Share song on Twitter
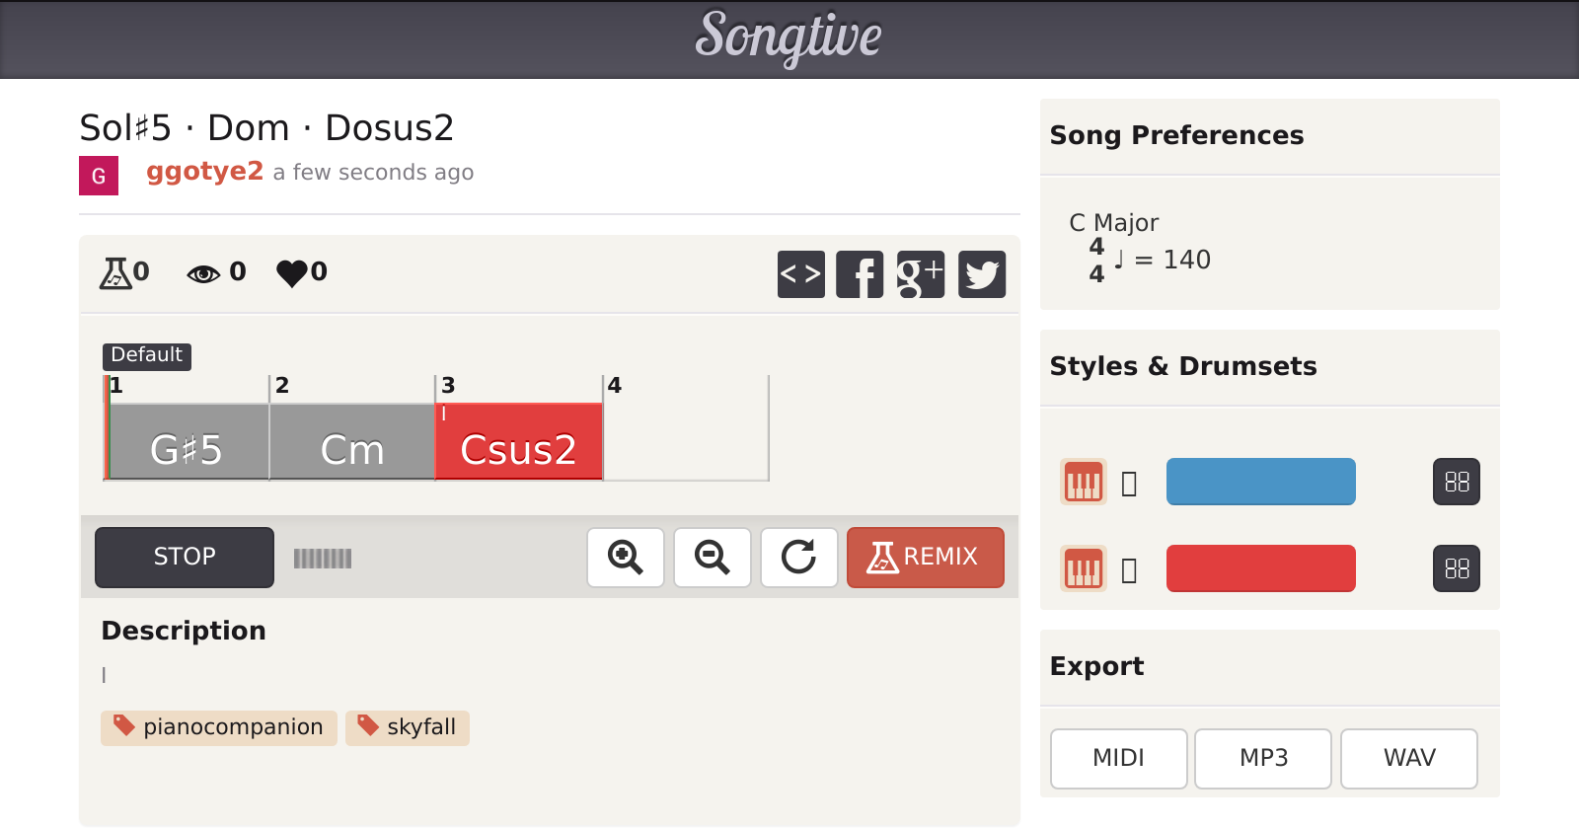 982,274
